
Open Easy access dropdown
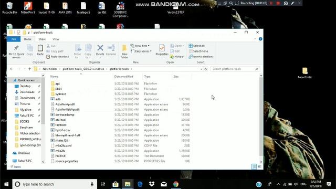tap(141, 51)
